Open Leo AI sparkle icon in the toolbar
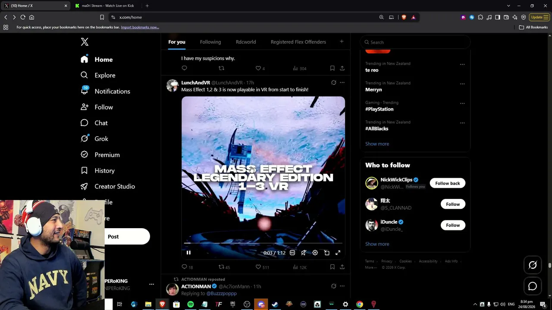The width and height of the screenshot is (552, 310). [x=515, y=17]
